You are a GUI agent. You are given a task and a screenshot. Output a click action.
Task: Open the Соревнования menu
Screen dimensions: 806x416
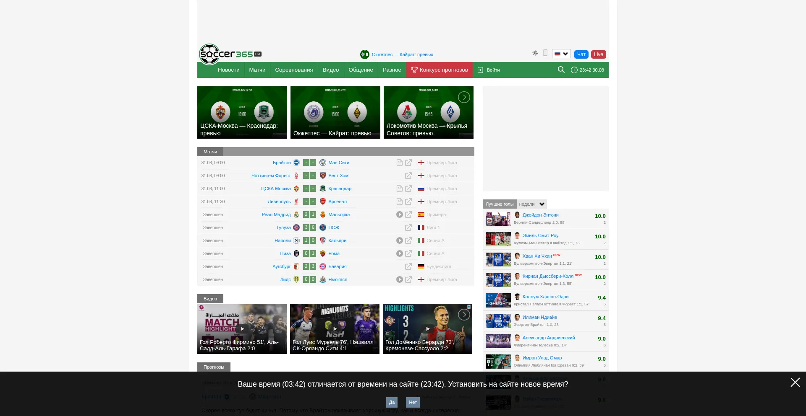294,70
